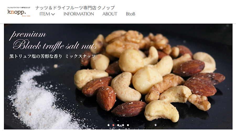
Task: Click the ナッツ＆ドライフルーツ専門店 クノップ site title
Action: (x=75, y=8)
